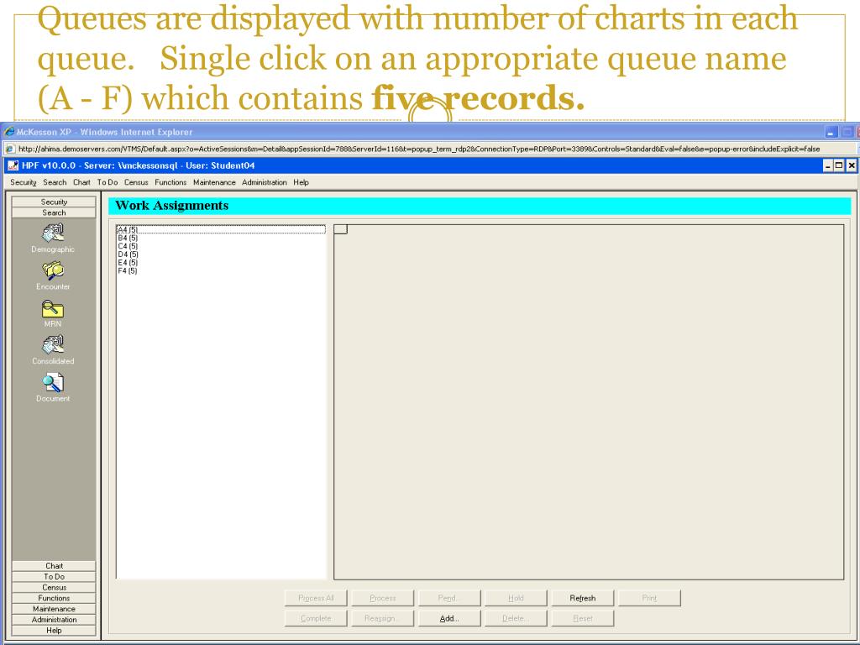Click the Pend button
The width and height of the screenshot is (860, 645).
coord(449,598)
